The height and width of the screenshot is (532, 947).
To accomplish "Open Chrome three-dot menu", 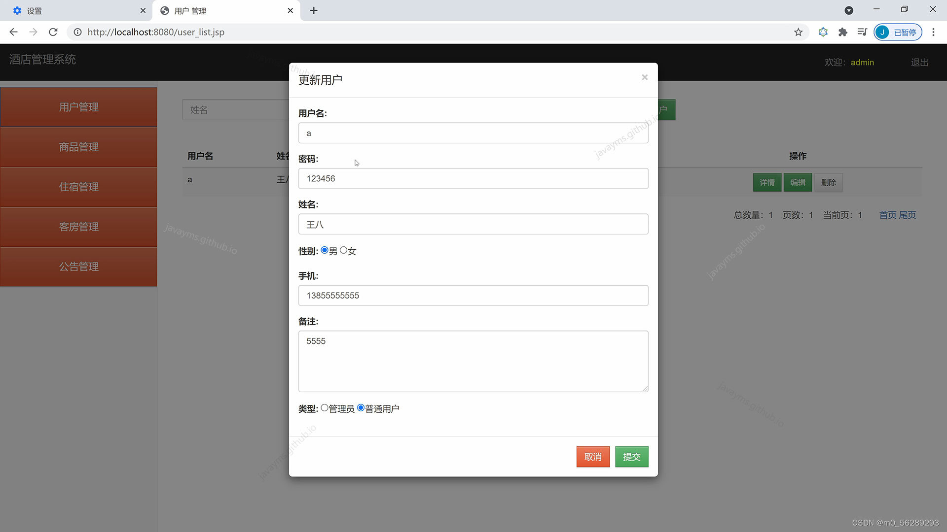I will 933,32.
